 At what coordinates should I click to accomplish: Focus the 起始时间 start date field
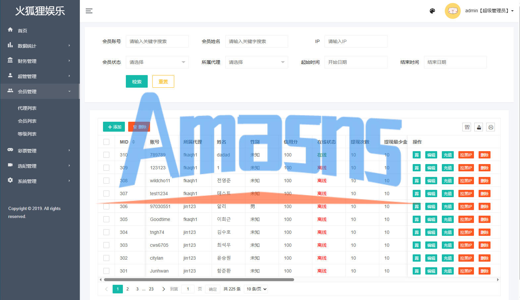coord(356,62)
